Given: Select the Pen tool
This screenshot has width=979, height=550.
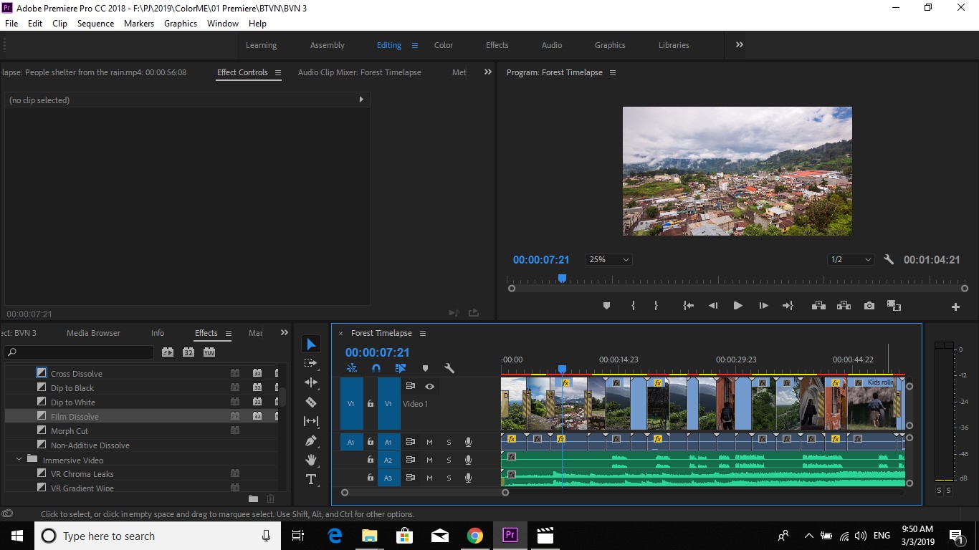Looking at the screenshot, I should pyautogui.click(x=311, y=440).
